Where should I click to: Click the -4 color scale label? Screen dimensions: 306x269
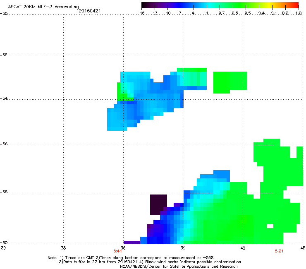[191, 13]
